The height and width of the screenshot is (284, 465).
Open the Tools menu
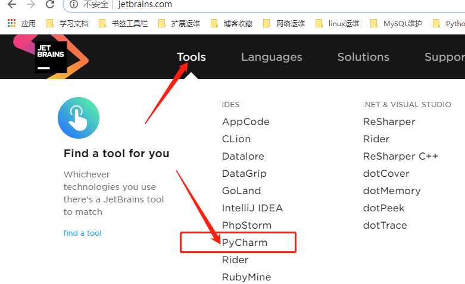[x=191, y=57]
